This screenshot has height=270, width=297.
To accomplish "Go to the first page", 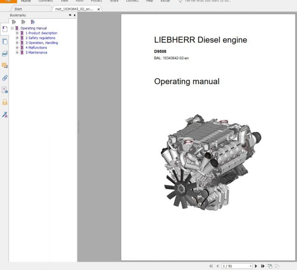I will 211,266.
